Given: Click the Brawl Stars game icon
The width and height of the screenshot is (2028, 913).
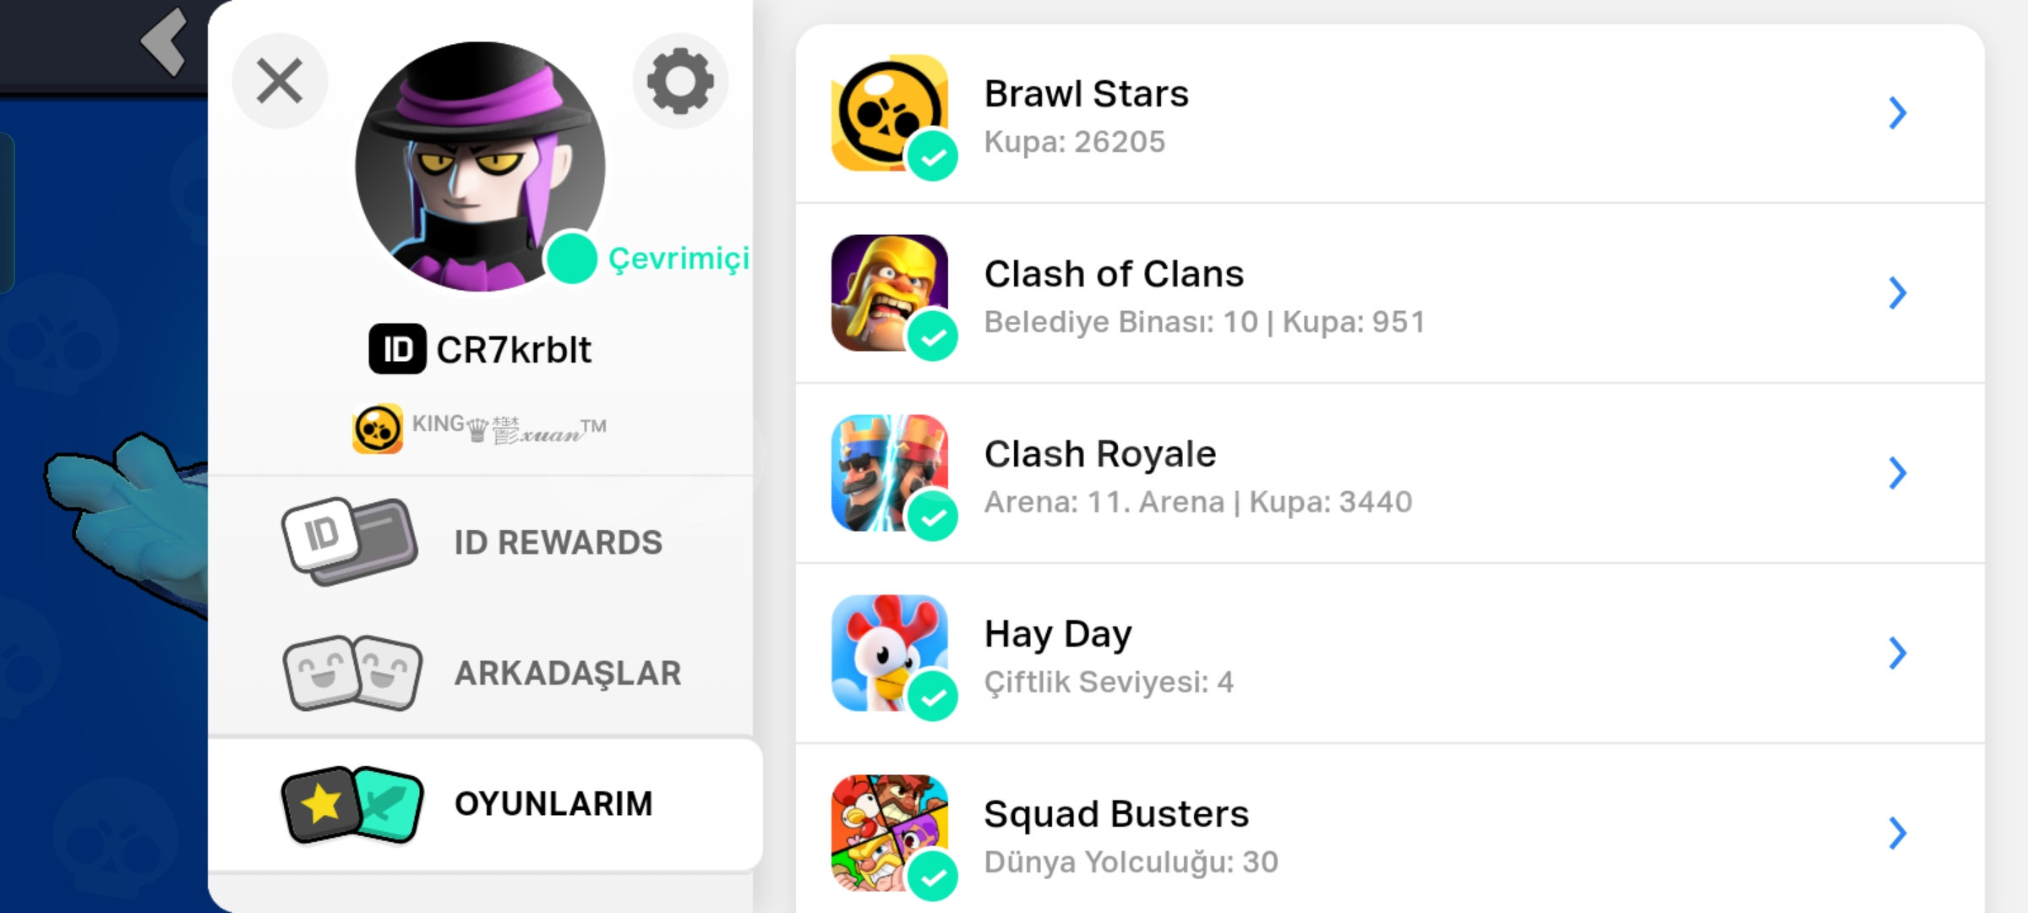Looking at the screenshot, I should click(890, 113).
